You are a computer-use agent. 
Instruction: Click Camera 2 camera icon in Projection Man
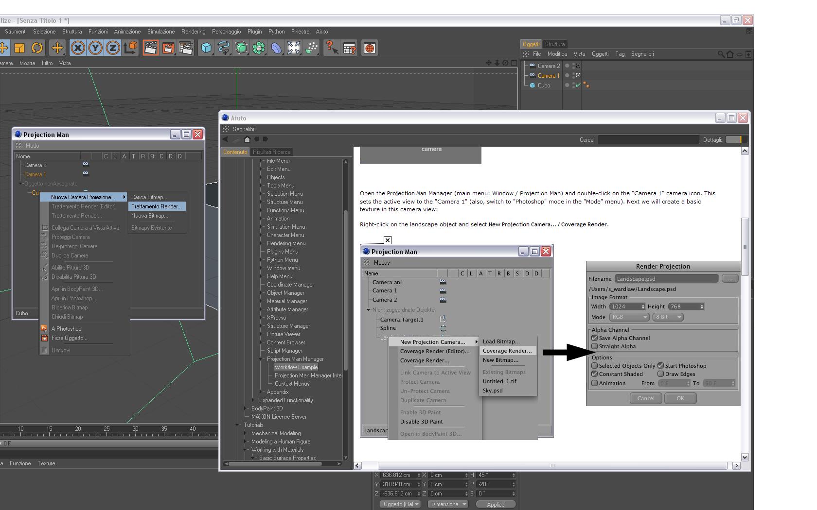tap(86, 164)
